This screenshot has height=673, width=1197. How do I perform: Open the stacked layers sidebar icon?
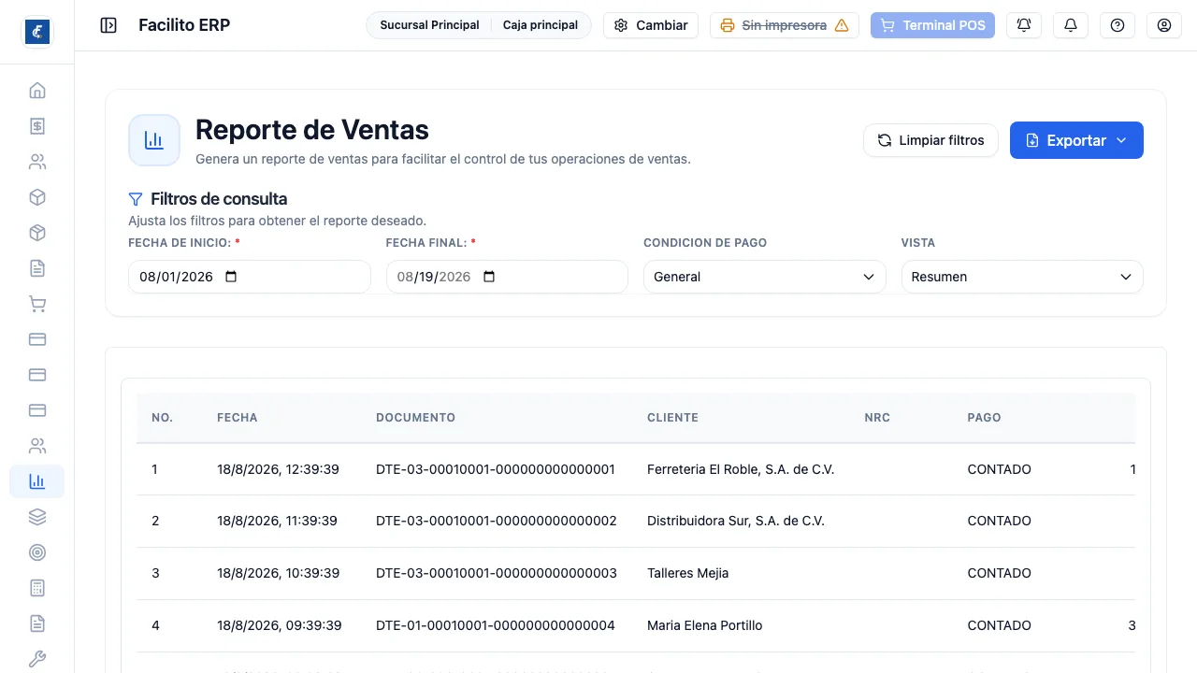[37, 517]
